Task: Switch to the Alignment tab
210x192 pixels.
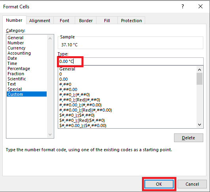Action: pos(40,21)
